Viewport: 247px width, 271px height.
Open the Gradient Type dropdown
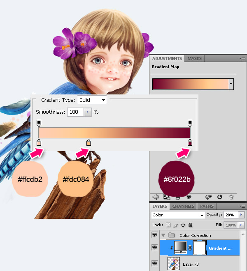click(x=93, y=100)
